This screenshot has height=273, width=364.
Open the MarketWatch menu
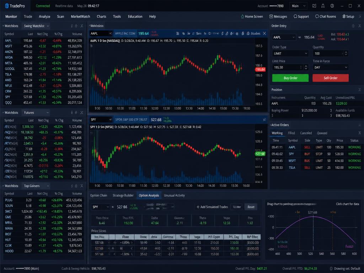[80, 16]
